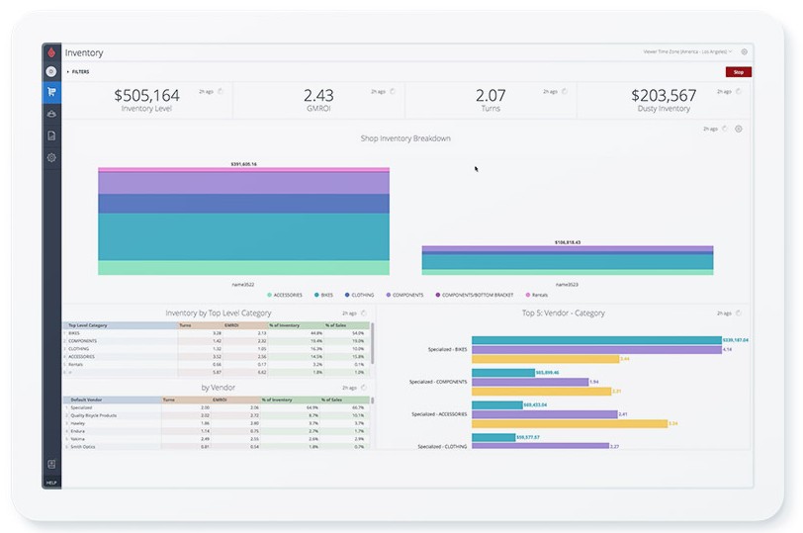Click the Yakima vendor row
This screenshot has width=803, height=533.
[x=217, y=439]
